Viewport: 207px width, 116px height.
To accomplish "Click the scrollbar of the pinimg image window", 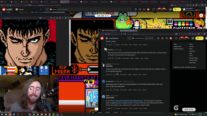I will pyautogui.click(x=70, y=43).
